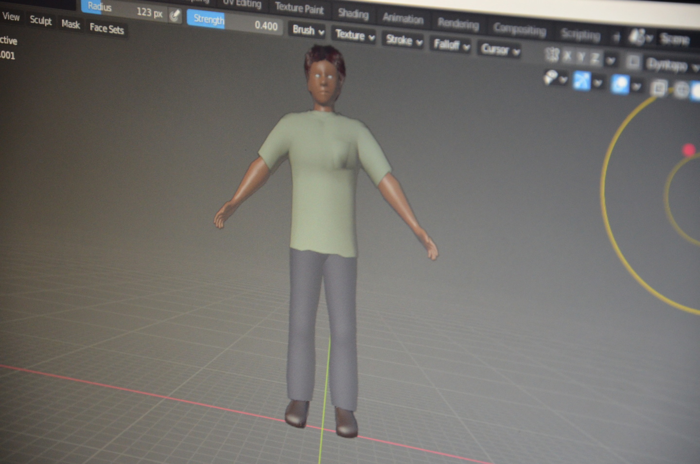
Task: Expand the symmetry options arrow
Action: click(611, 61)
